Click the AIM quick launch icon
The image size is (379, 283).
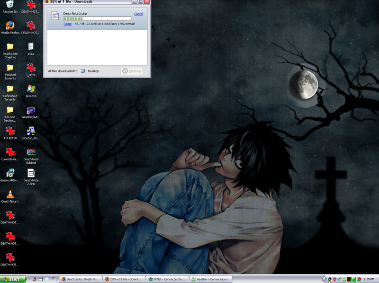[x=34, y=279]
